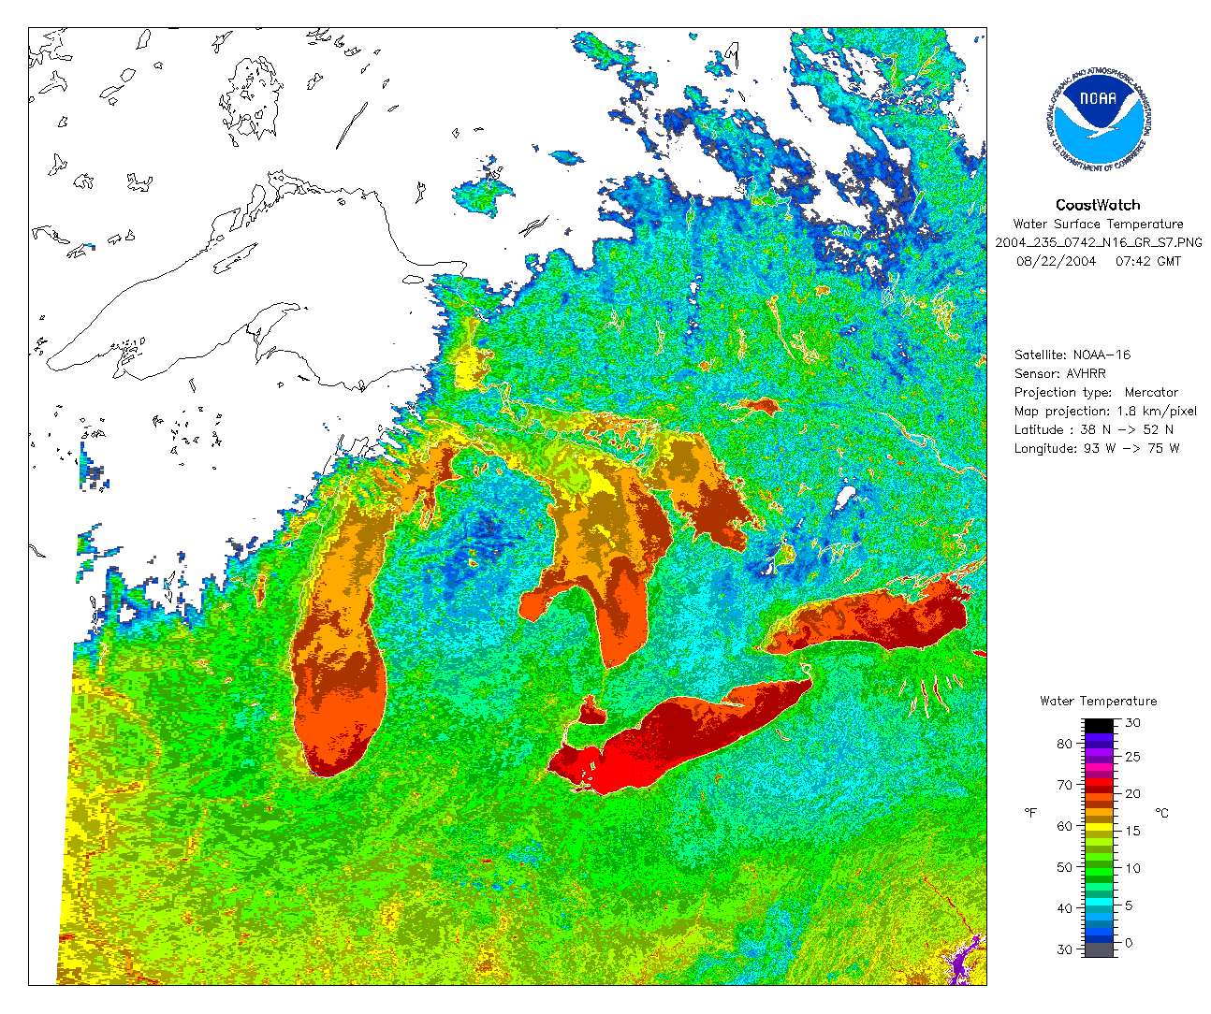Pick the gray swatch at legend bottom
1211x1014 pixels.
(1100, 949)
